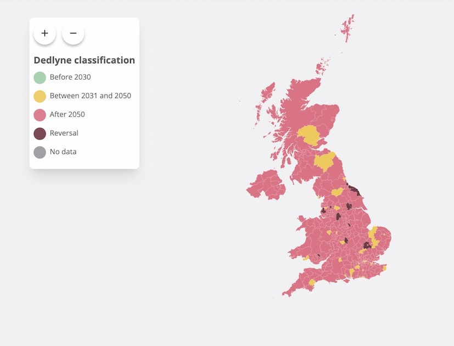Click the yellow region on the Scottish-English border
454x346 pixels.
pyautogui.click(x=324, y=161)
